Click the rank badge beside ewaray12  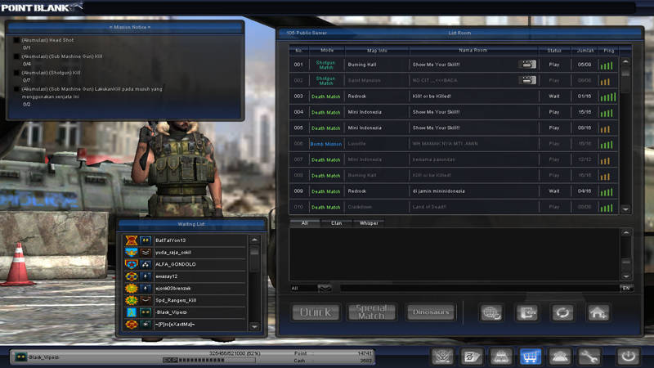coord(132,276)
